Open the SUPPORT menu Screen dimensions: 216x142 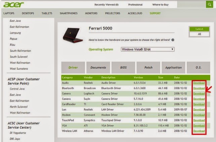pyautogui.click(x=155, y=13)
